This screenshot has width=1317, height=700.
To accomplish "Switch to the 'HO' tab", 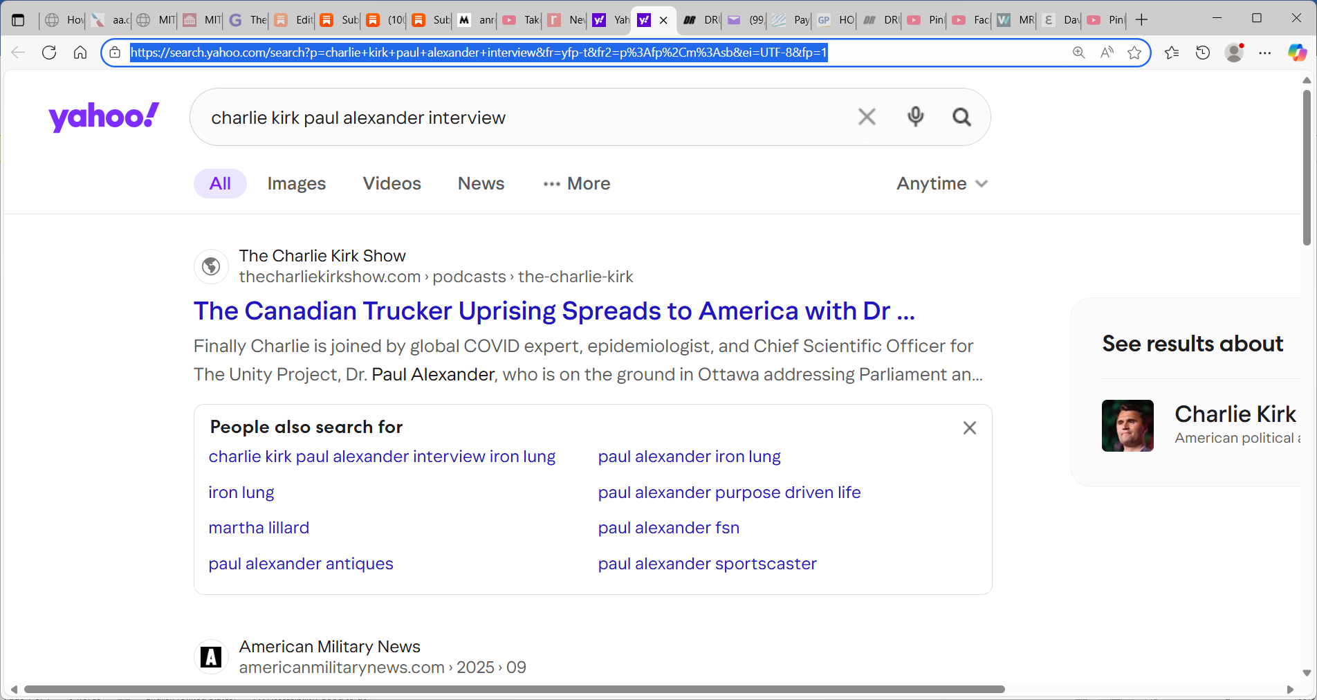I will pyautogui.click(x=836, y=20).
